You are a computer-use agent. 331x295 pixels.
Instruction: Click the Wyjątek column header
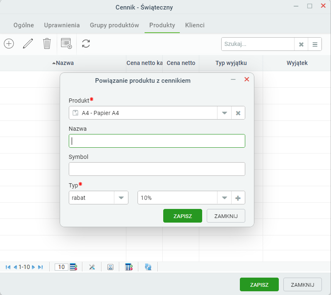pyautogui.click(x=297, y=63)
